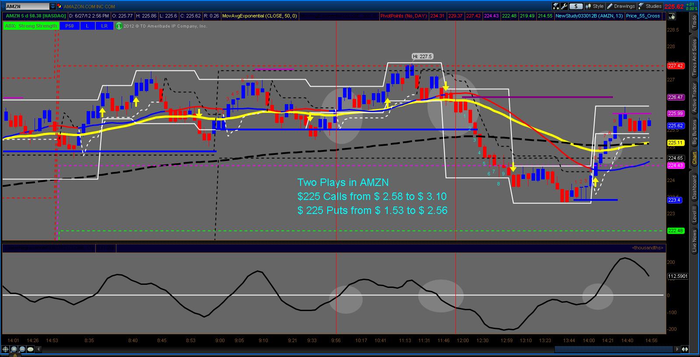Click the NewStudy033012B (AMZN, 13) study label
This screenshot has width=700, height=357.
click(x=589, y=16)
